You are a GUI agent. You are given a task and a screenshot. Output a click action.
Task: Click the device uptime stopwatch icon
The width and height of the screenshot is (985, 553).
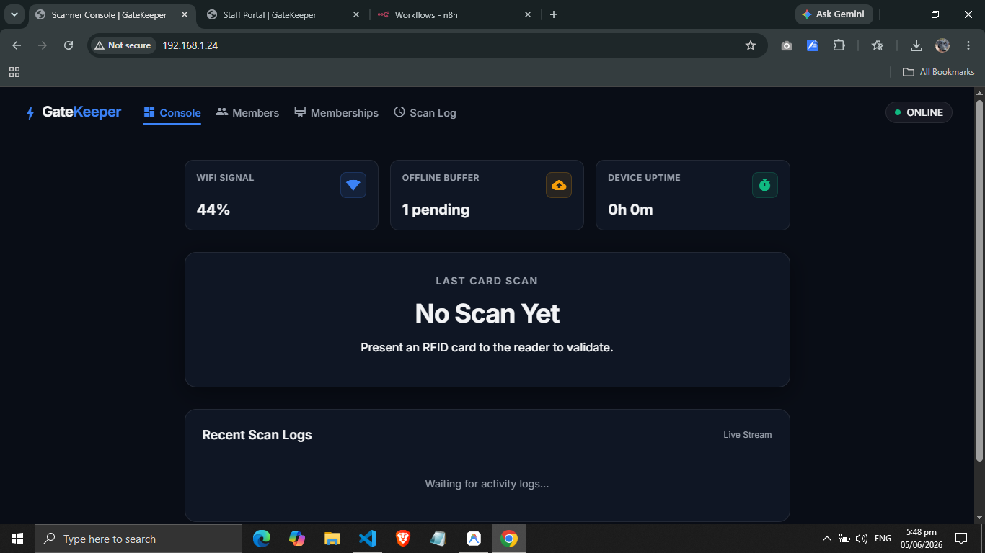pos(765,185)
